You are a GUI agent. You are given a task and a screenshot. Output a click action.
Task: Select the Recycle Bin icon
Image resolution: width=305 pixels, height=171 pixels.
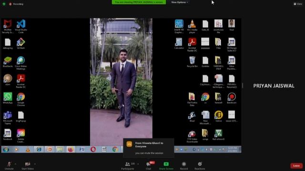click(192, 62)
